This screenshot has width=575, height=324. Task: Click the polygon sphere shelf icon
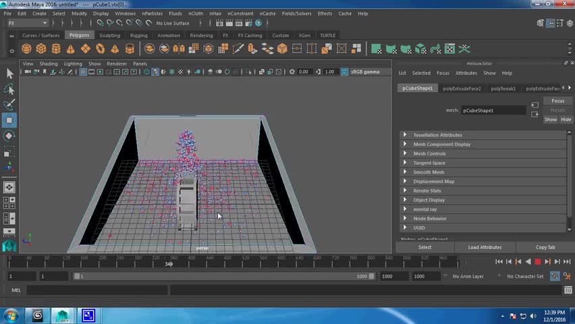click(x=26, y=49)
